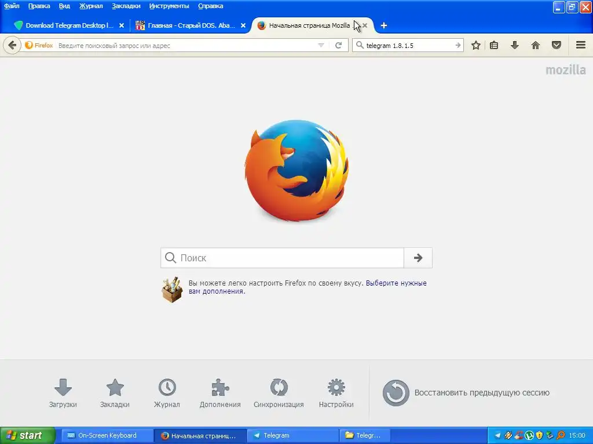
Task: Open Настройки from the bottom launcher
Action: point(336,393)
